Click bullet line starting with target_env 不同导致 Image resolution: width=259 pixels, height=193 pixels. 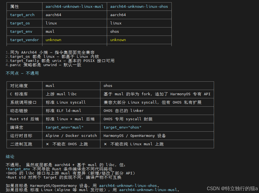click(59, 169)
